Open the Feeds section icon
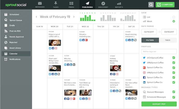 71,3
